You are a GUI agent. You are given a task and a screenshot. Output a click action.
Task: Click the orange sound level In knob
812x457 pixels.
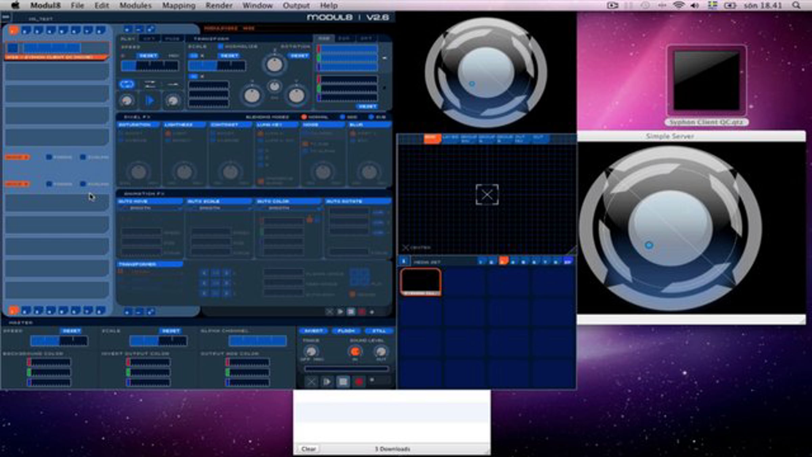[x=355, y=351]
